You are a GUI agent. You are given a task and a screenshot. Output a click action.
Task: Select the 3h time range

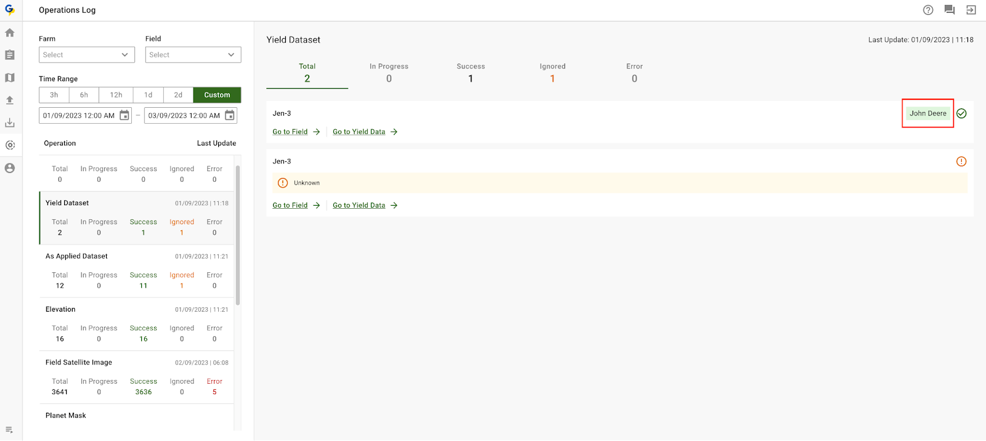54,95
